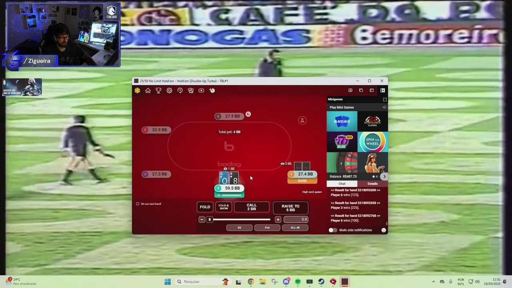Open the gold chip cashier icon

(x=137, y=90)
